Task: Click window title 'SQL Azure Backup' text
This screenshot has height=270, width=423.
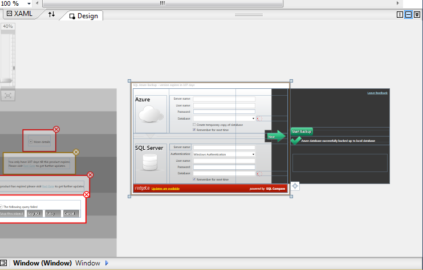Action: coord(145,85)
